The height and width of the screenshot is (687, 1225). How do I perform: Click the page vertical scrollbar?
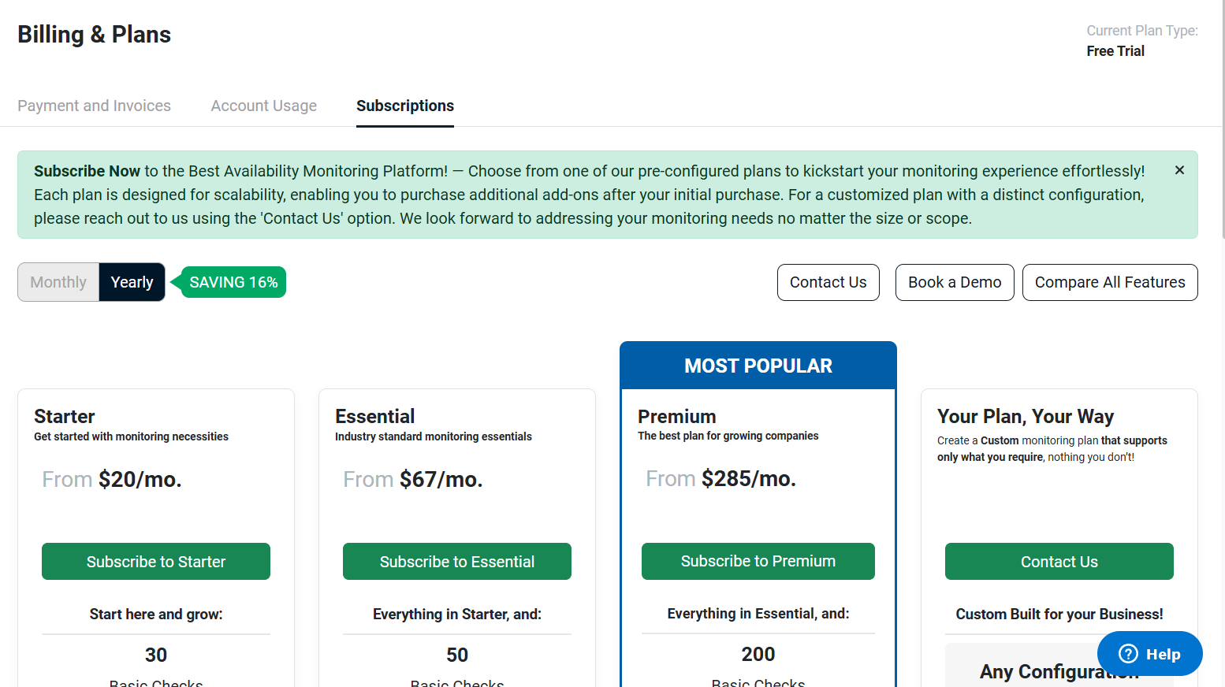1223,118
